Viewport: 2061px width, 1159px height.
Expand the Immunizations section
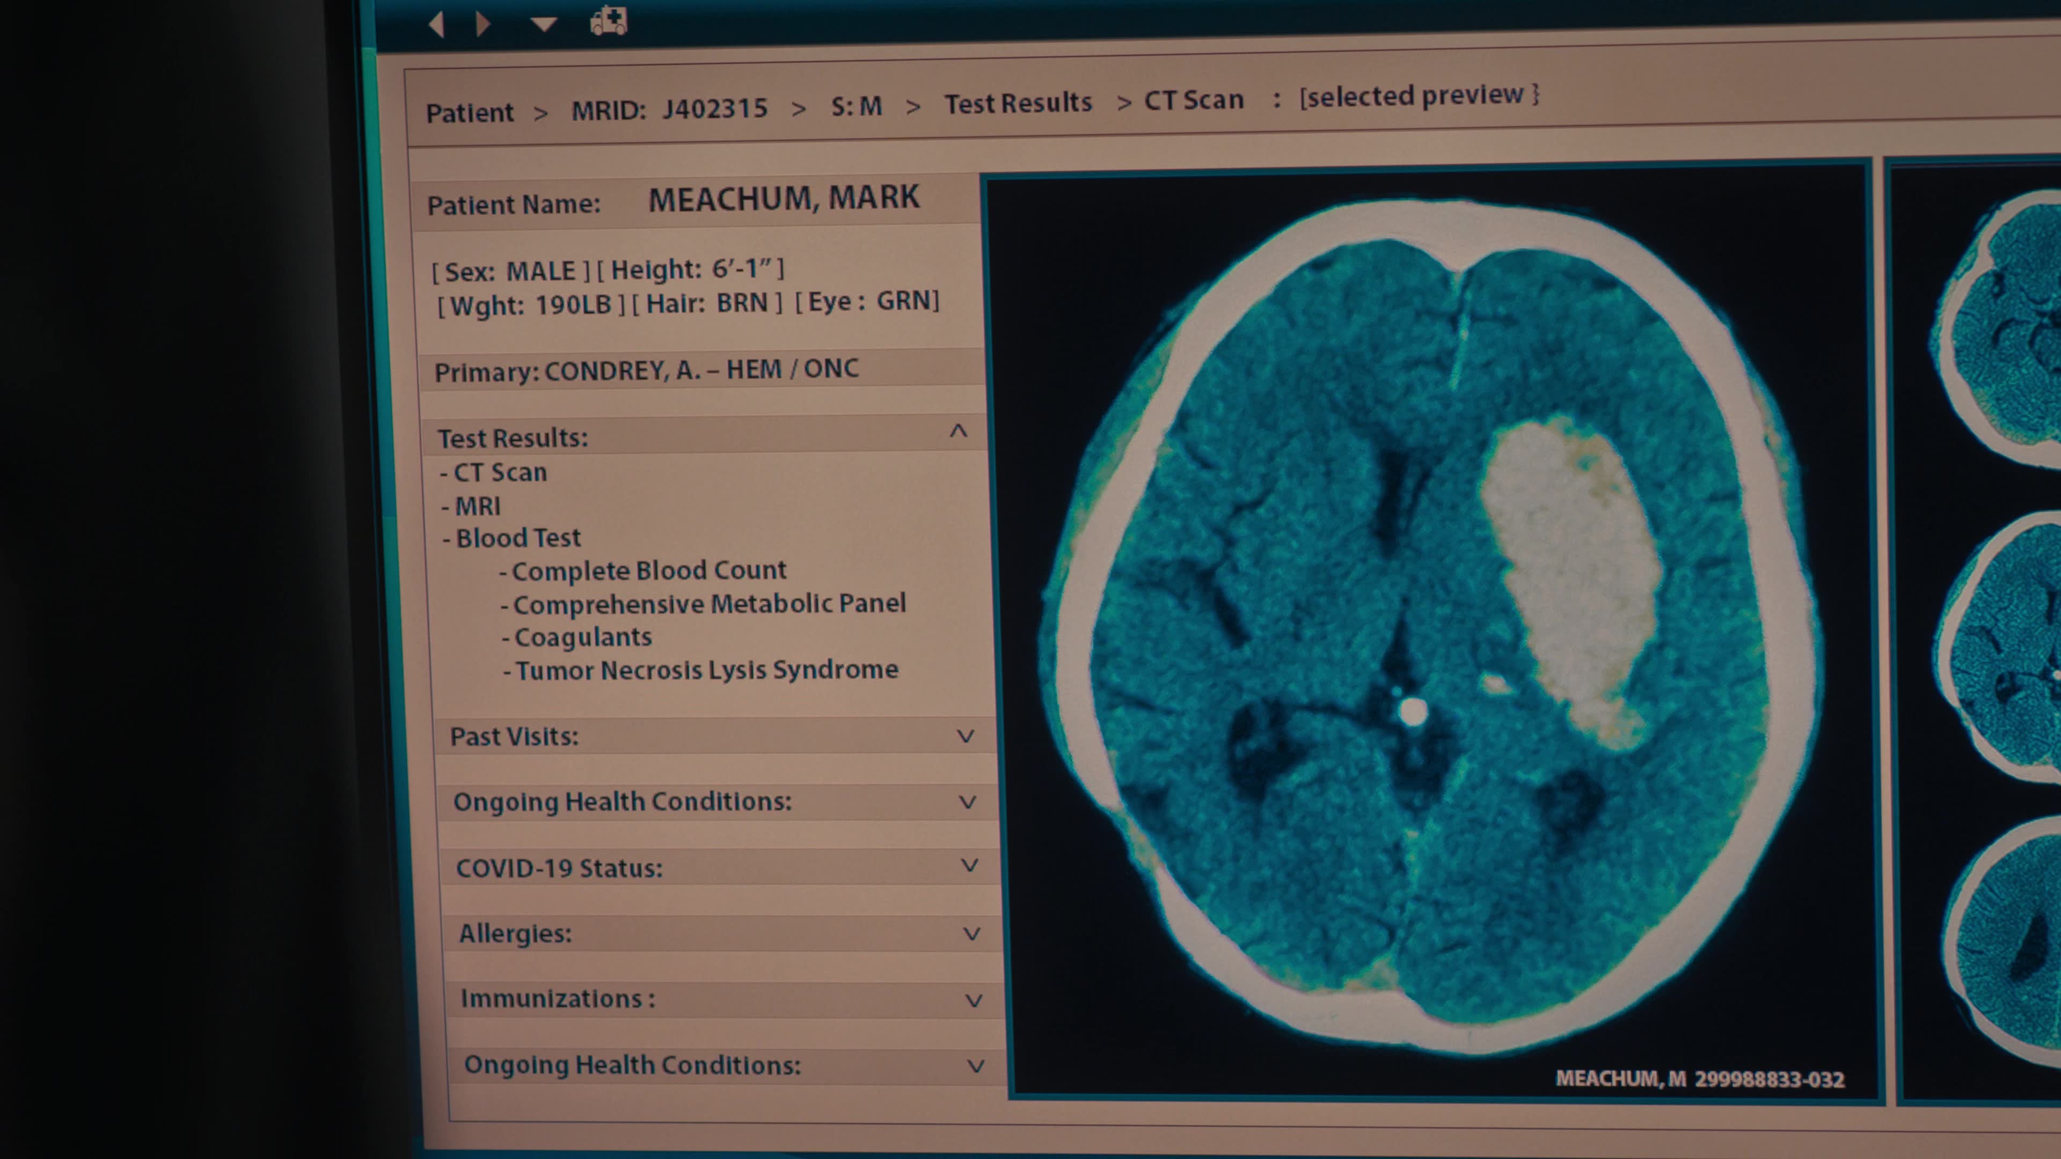(974, 1000)
